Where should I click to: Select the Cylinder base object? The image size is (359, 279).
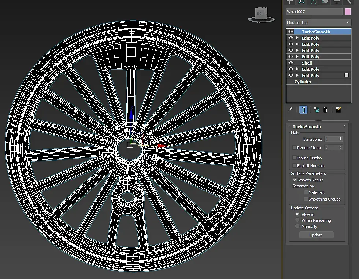coord(303,82)
